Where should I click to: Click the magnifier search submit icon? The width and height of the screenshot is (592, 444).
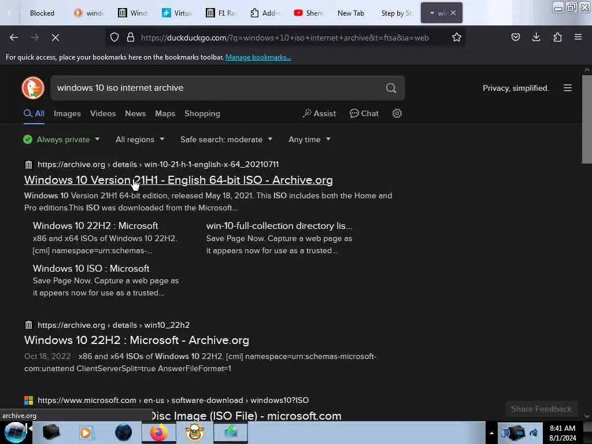(x=391, y=88)
